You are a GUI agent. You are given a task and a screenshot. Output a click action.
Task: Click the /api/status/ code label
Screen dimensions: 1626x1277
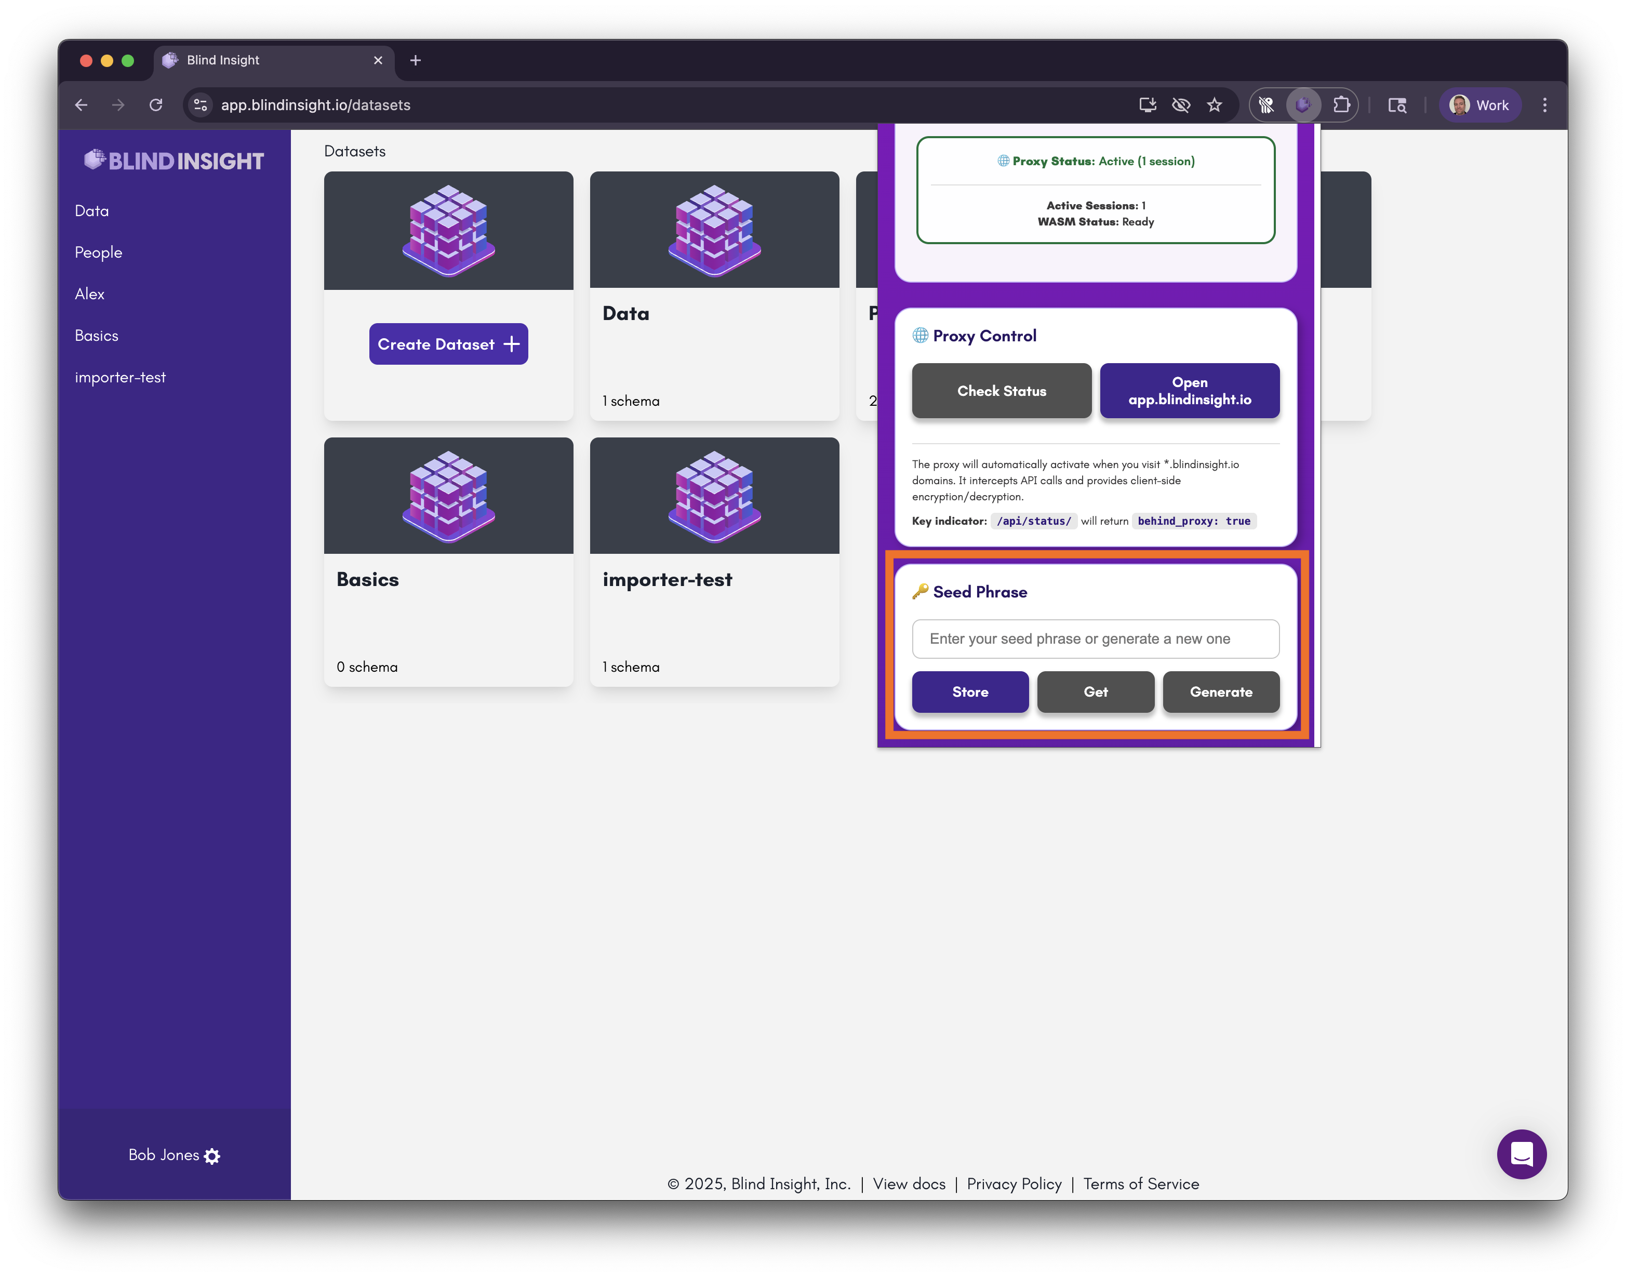(1034, 521)
